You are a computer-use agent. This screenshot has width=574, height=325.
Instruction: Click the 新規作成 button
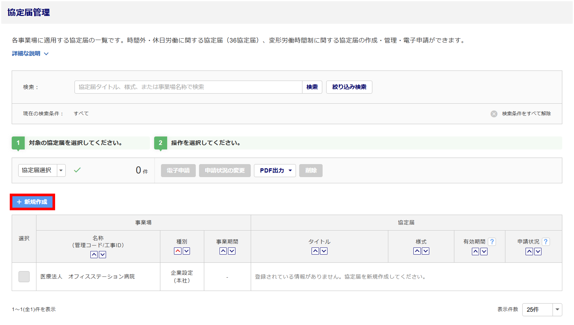pos(32,202)
